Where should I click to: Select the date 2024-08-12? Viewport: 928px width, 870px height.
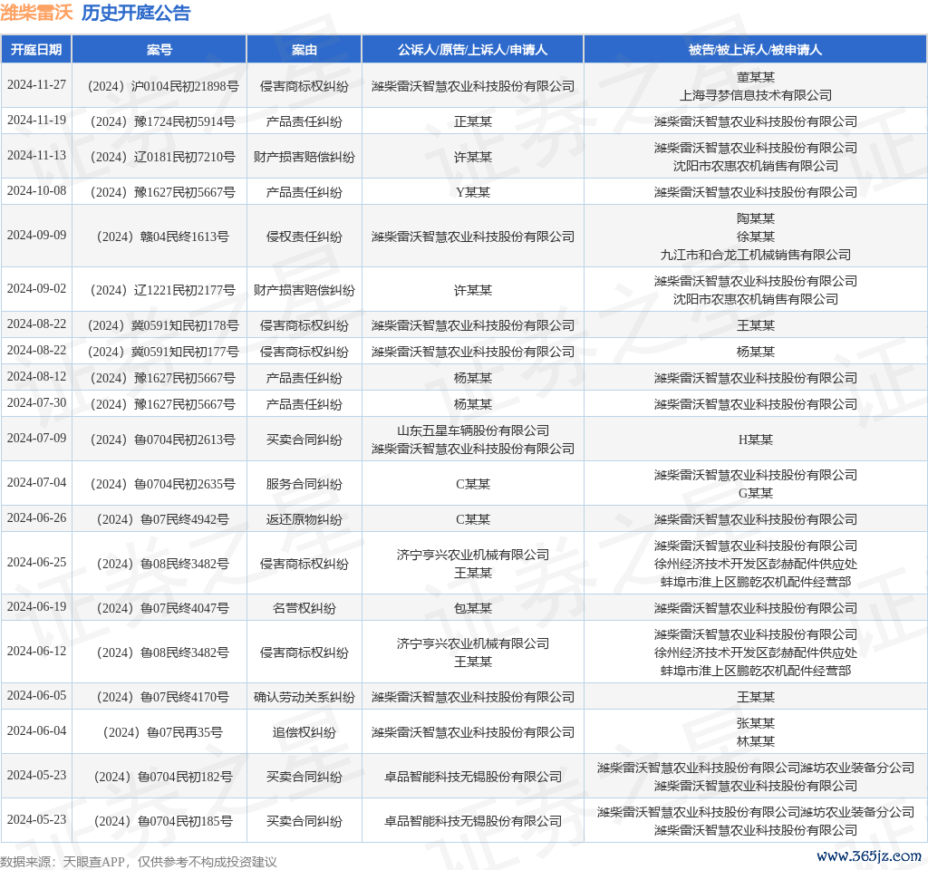pyautogui.click(x=36, y=376)
